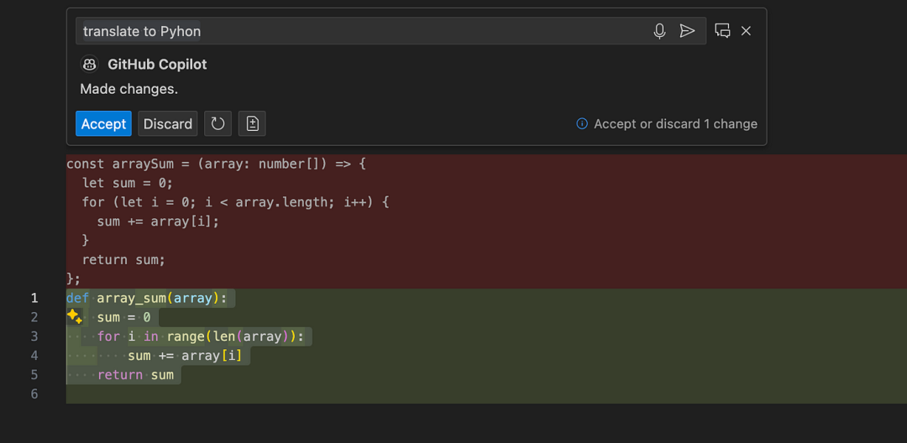Click the 'Made changes.' response text
This screenshot has width=907, height=443.
[x=128, y=89]
